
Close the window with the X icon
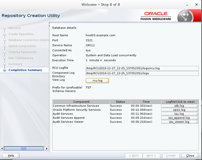pos(196,5)
